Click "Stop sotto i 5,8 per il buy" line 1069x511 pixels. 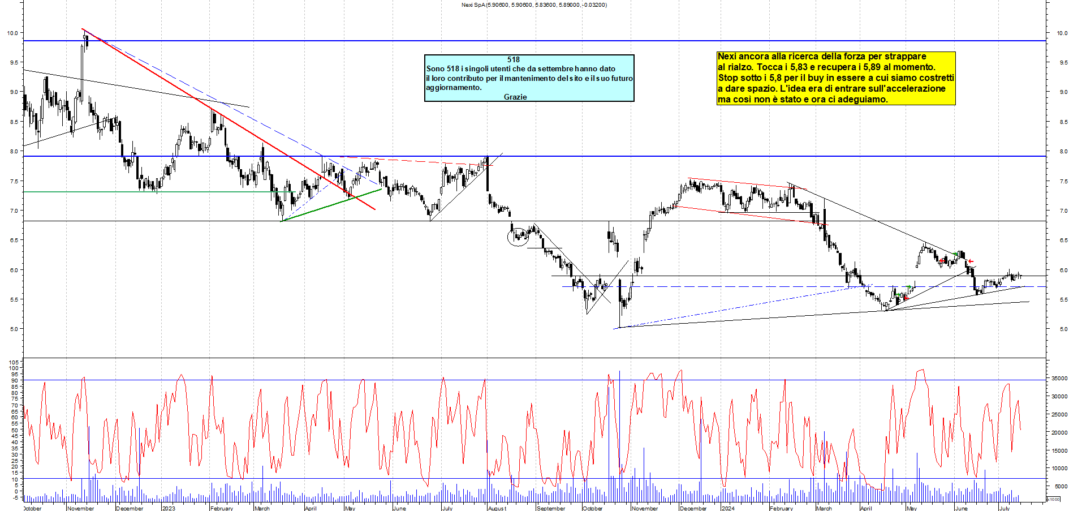pyautogui.click(x=836, y=78)
